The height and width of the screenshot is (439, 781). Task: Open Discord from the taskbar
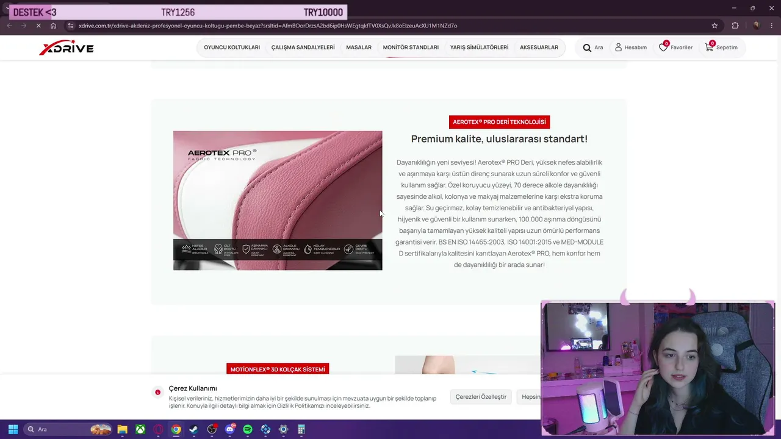230,429
